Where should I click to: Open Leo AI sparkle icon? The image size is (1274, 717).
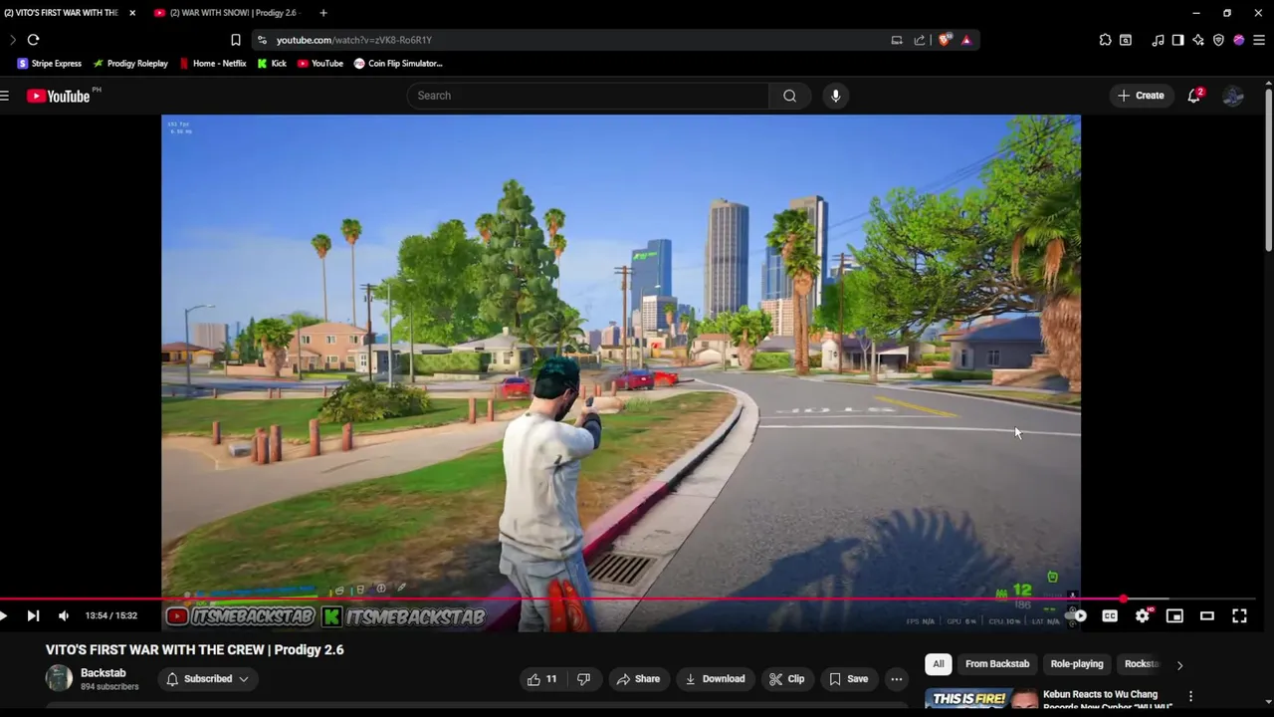pos(1198,40)
